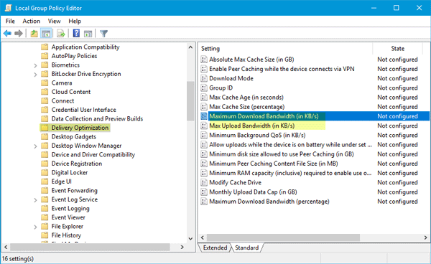This screenshot has width=431, height=264.
Task: Select Max Cache Size (percentage) setting
Action: [x=247, y=107]
